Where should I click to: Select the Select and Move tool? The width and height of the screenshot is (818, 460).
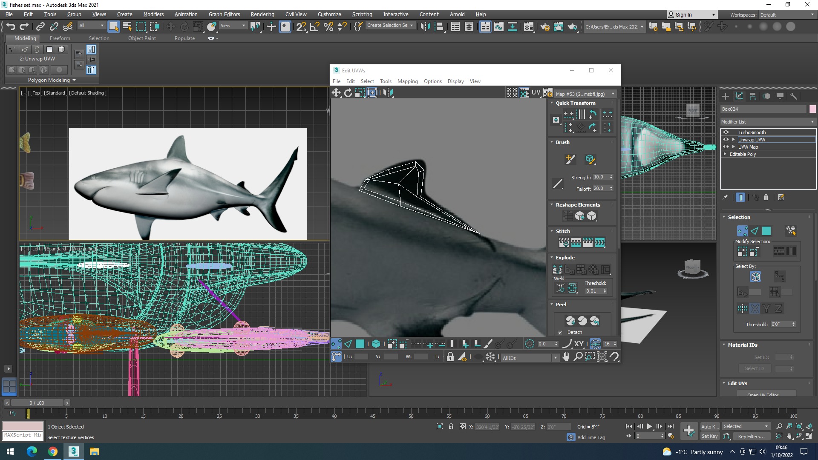coord(170,26)
